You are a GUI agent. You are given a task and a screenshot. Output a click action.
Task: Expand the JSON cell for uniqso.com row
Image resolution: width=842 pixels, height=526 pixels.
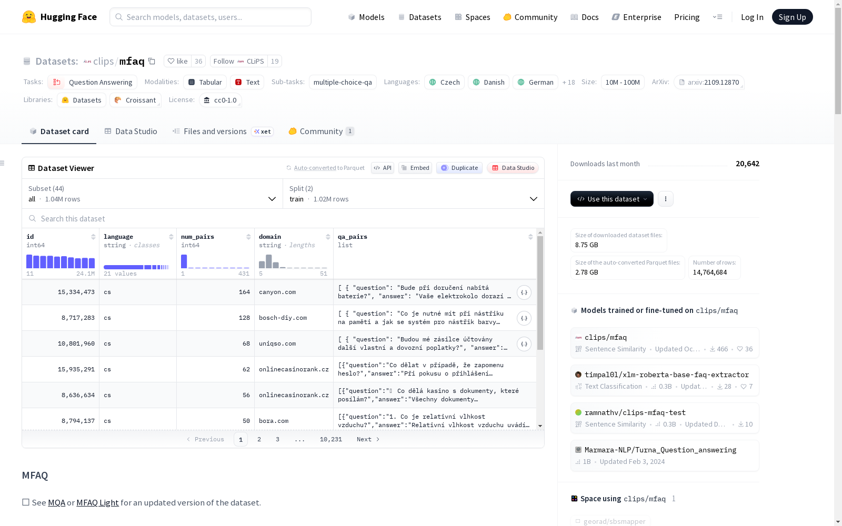524,344
